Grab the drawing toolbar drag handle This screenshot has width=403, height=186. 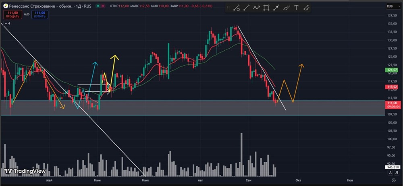228,8
